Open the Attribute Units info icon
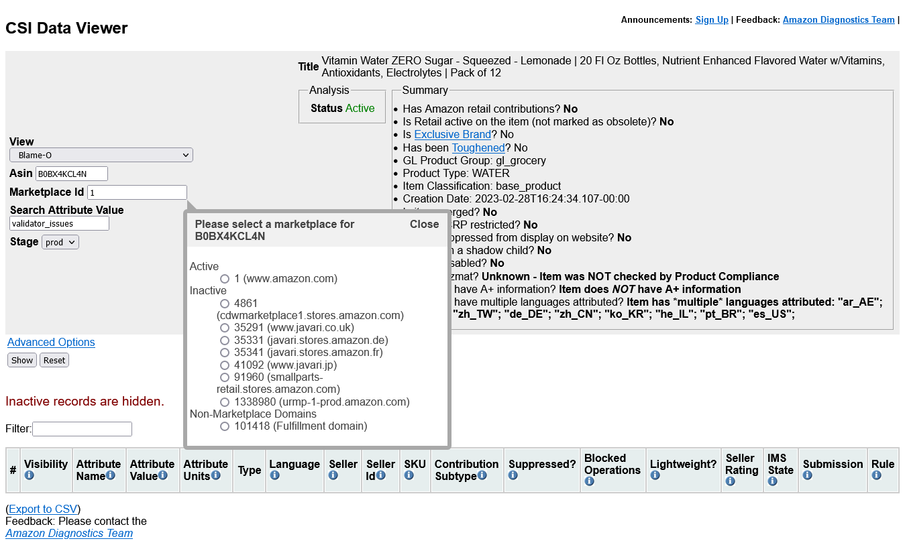 pyautogui.click(x=215, y=475)
